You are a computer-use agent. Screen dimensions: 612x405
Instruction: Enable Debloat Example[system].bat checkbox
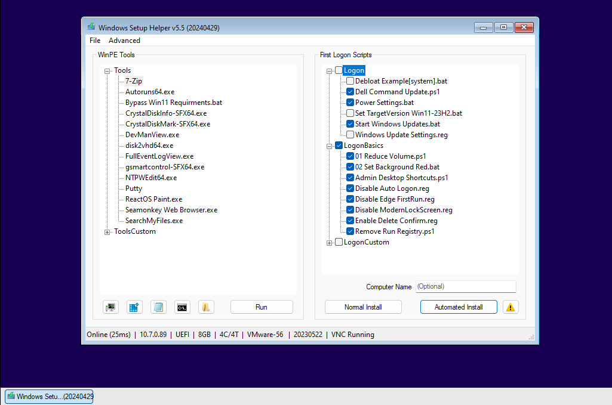tap(350, 81)
